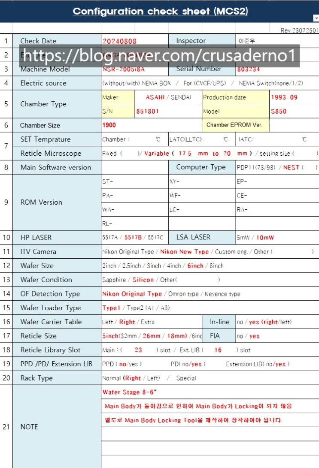Click the Configuration check sheet (MCS2) title

pyautogui.click(x=161, y=11)
